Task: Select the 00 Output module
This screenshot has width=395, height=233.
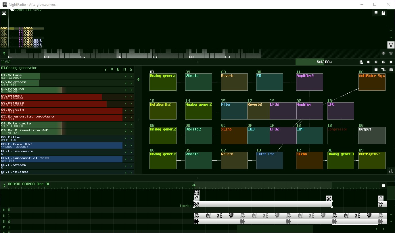Action: 372,136
